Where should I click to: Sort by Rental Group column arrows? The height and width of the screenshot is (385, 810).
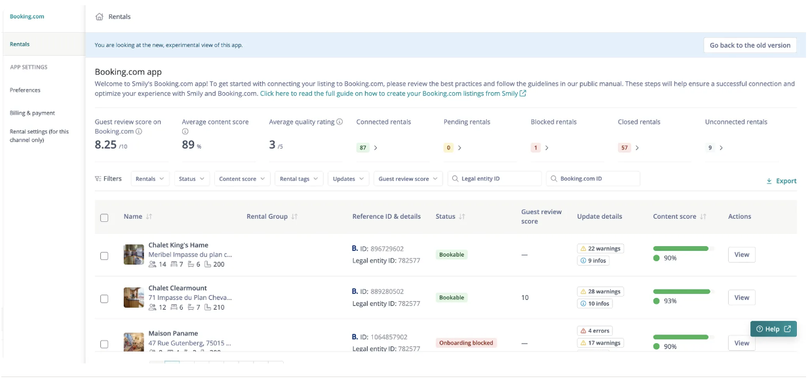(294, 217)
